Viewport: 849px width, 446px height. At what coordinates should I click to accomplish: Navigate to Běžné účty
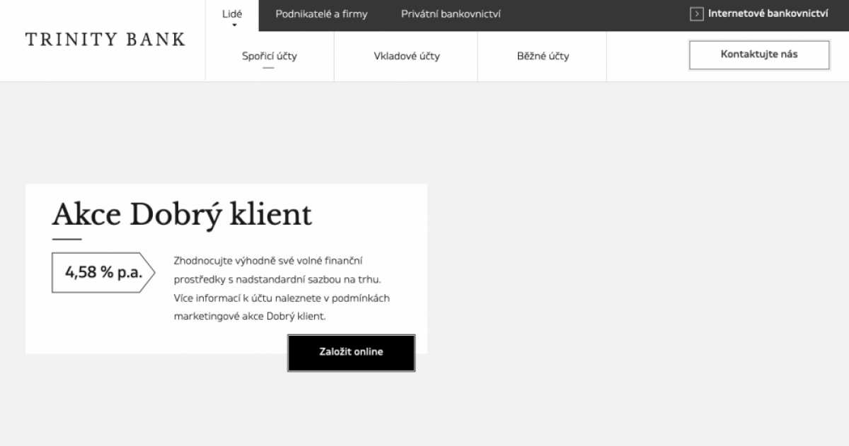pos(543,57)
